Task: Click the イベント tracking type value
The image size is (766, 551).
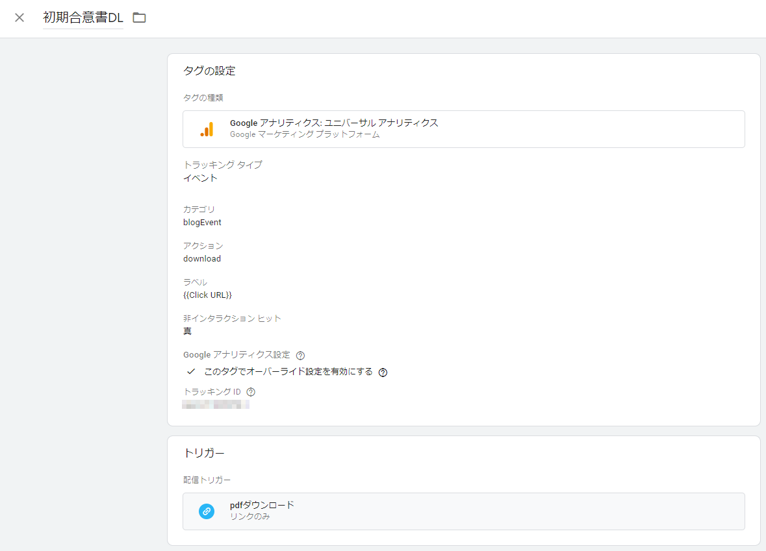Action: [200, 178]
